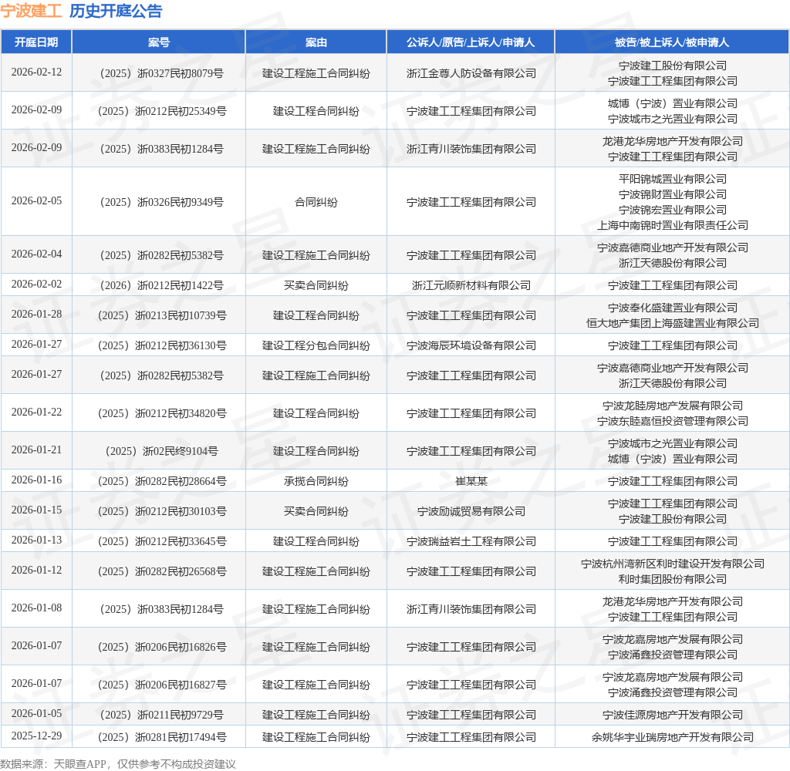Click defendant 宁波东睦嘉恒投资管理有限公司
This screenshot has width=790, height=771.
point(673,422)
